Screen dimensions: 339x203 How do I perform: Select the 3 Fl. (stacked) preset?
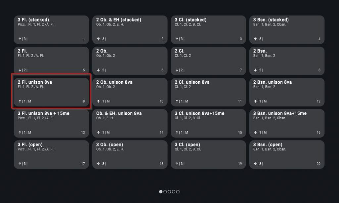[51, 29]
